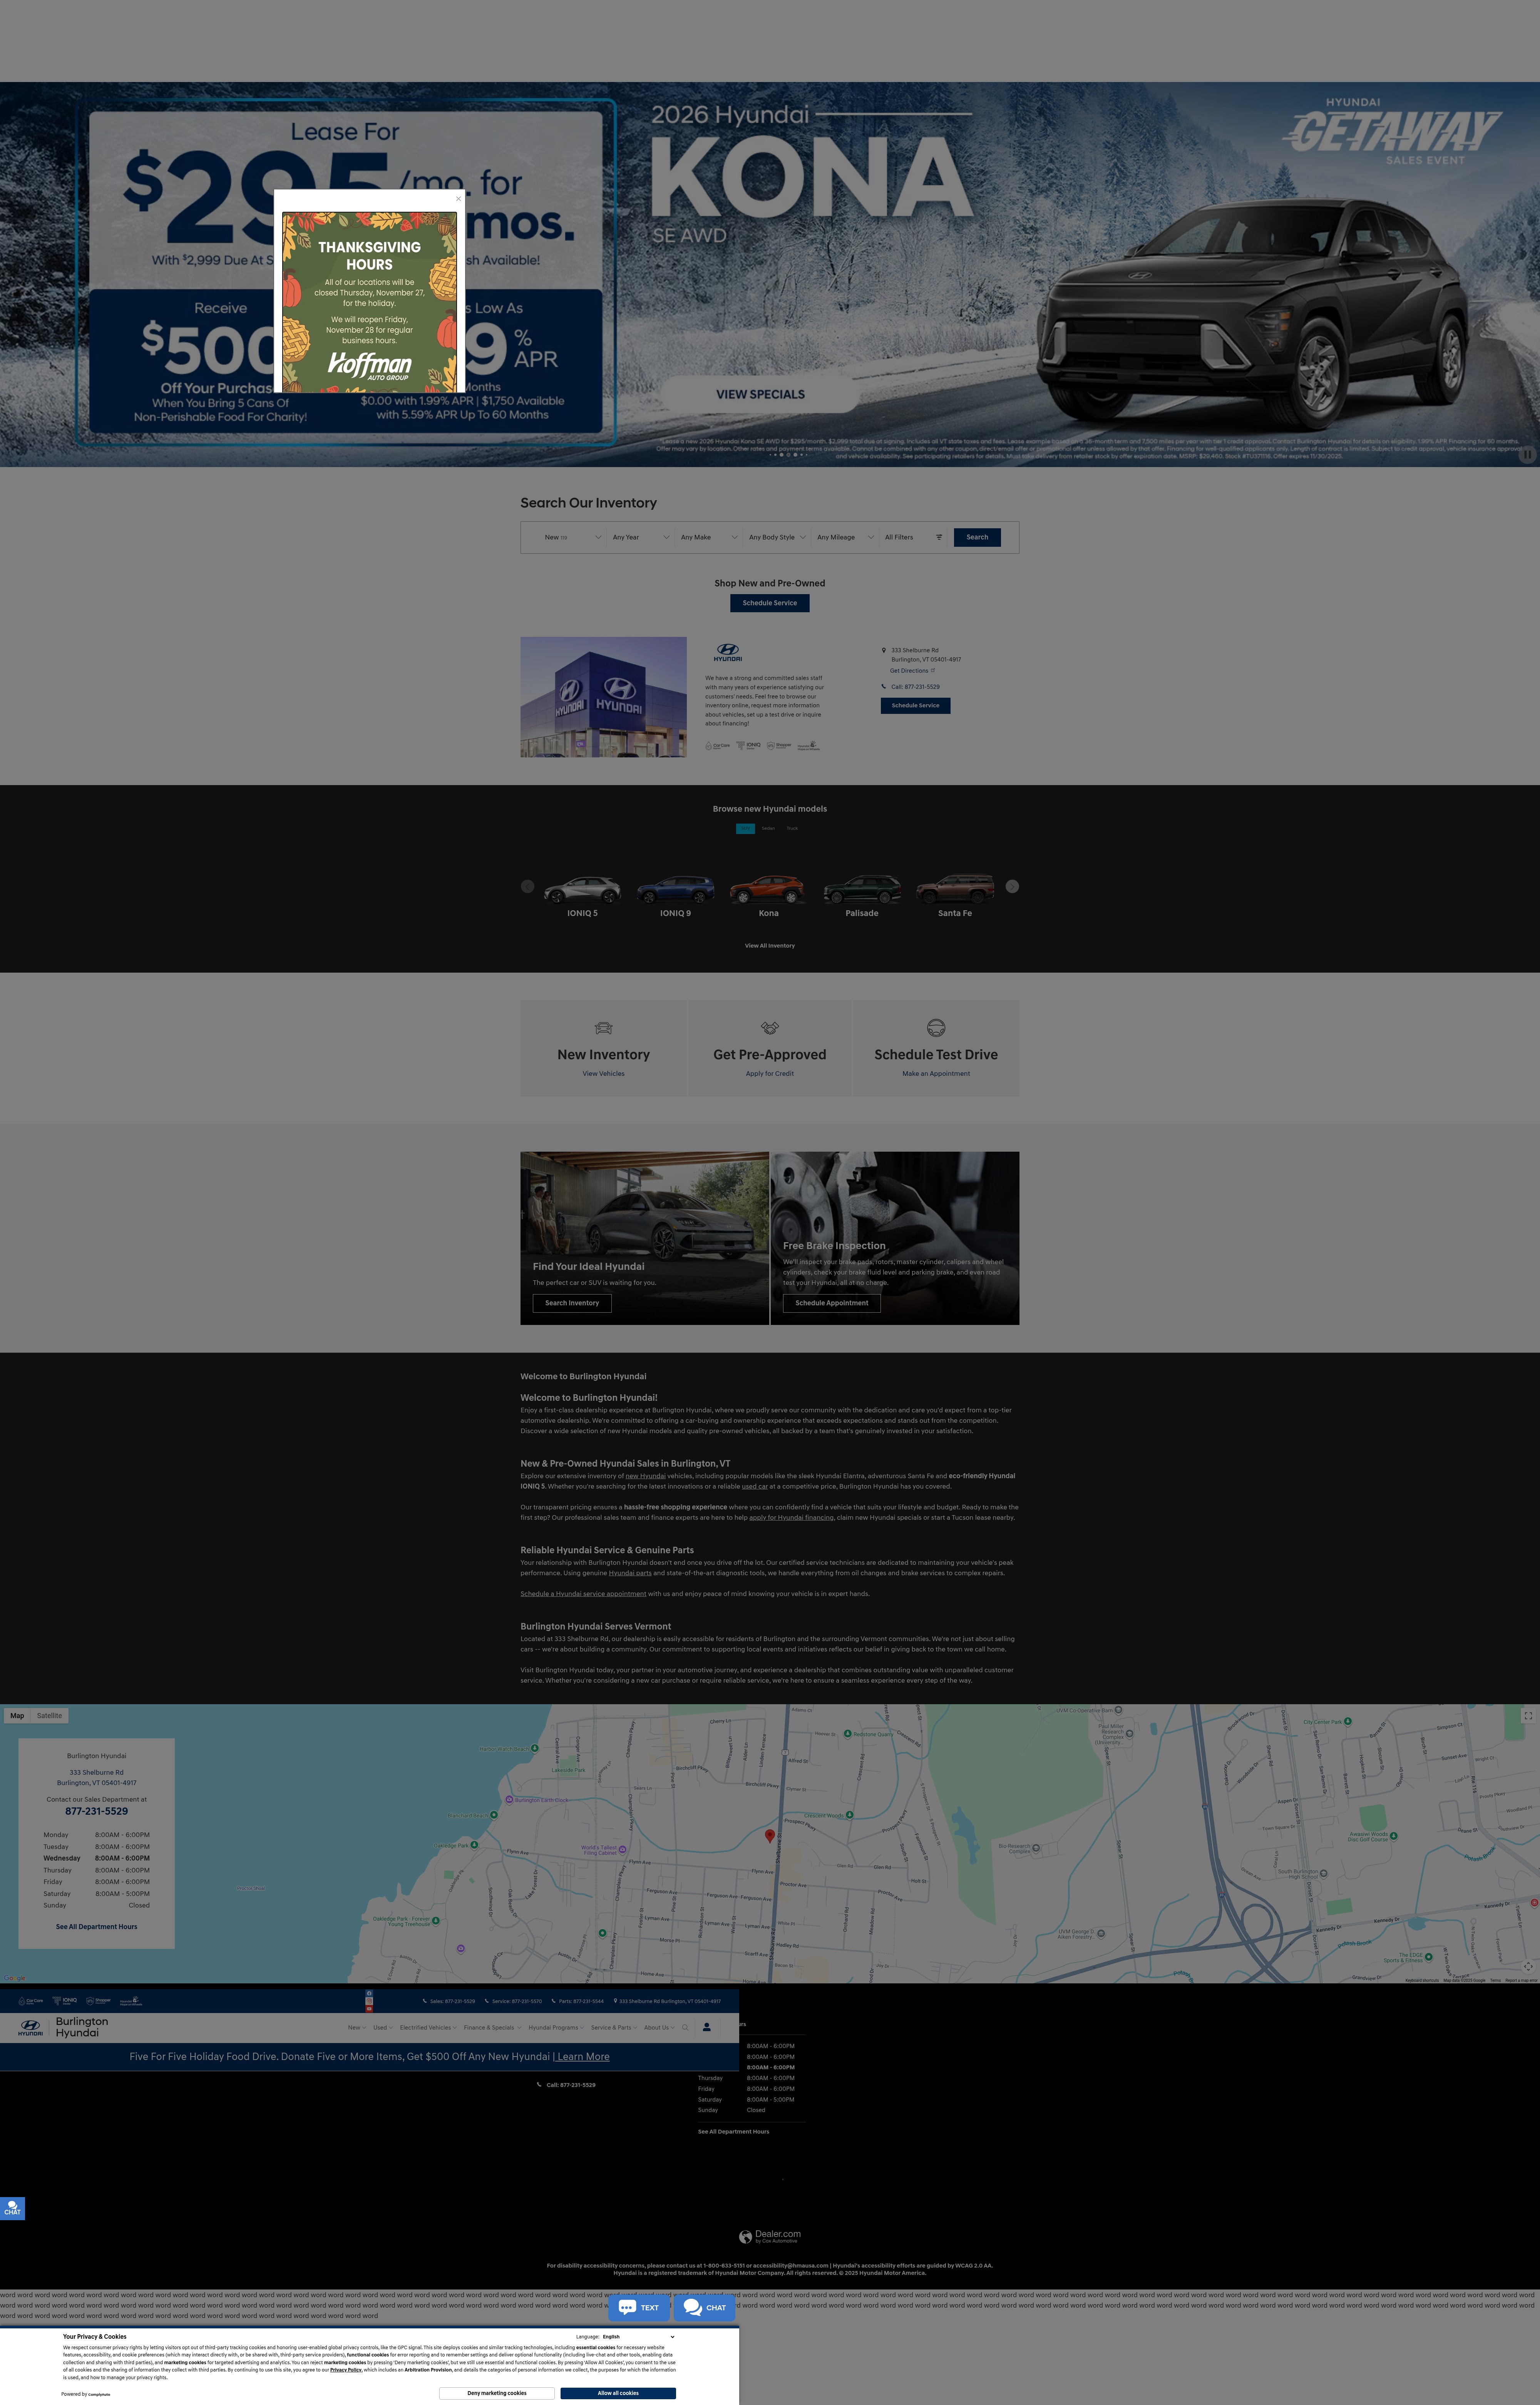Open the CHAT bubble button near bottom

pos(705,2308)
